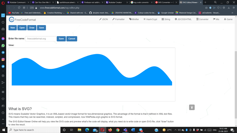Go back to previous page
237x133 pixels.
[x=9, y=8]
